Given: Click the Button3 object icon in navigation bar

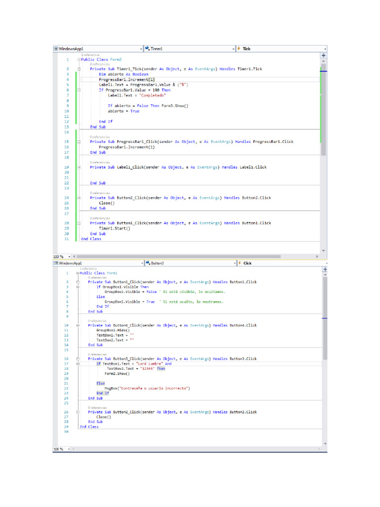Looking at the screenshot, I should [147, 263].
